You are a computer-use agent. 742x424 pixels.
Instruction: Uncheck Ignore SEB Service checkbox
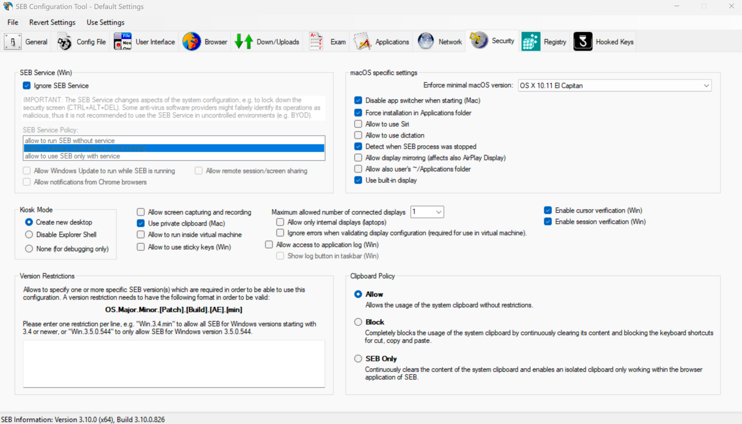pyautogui.click(x=27, y=86)
